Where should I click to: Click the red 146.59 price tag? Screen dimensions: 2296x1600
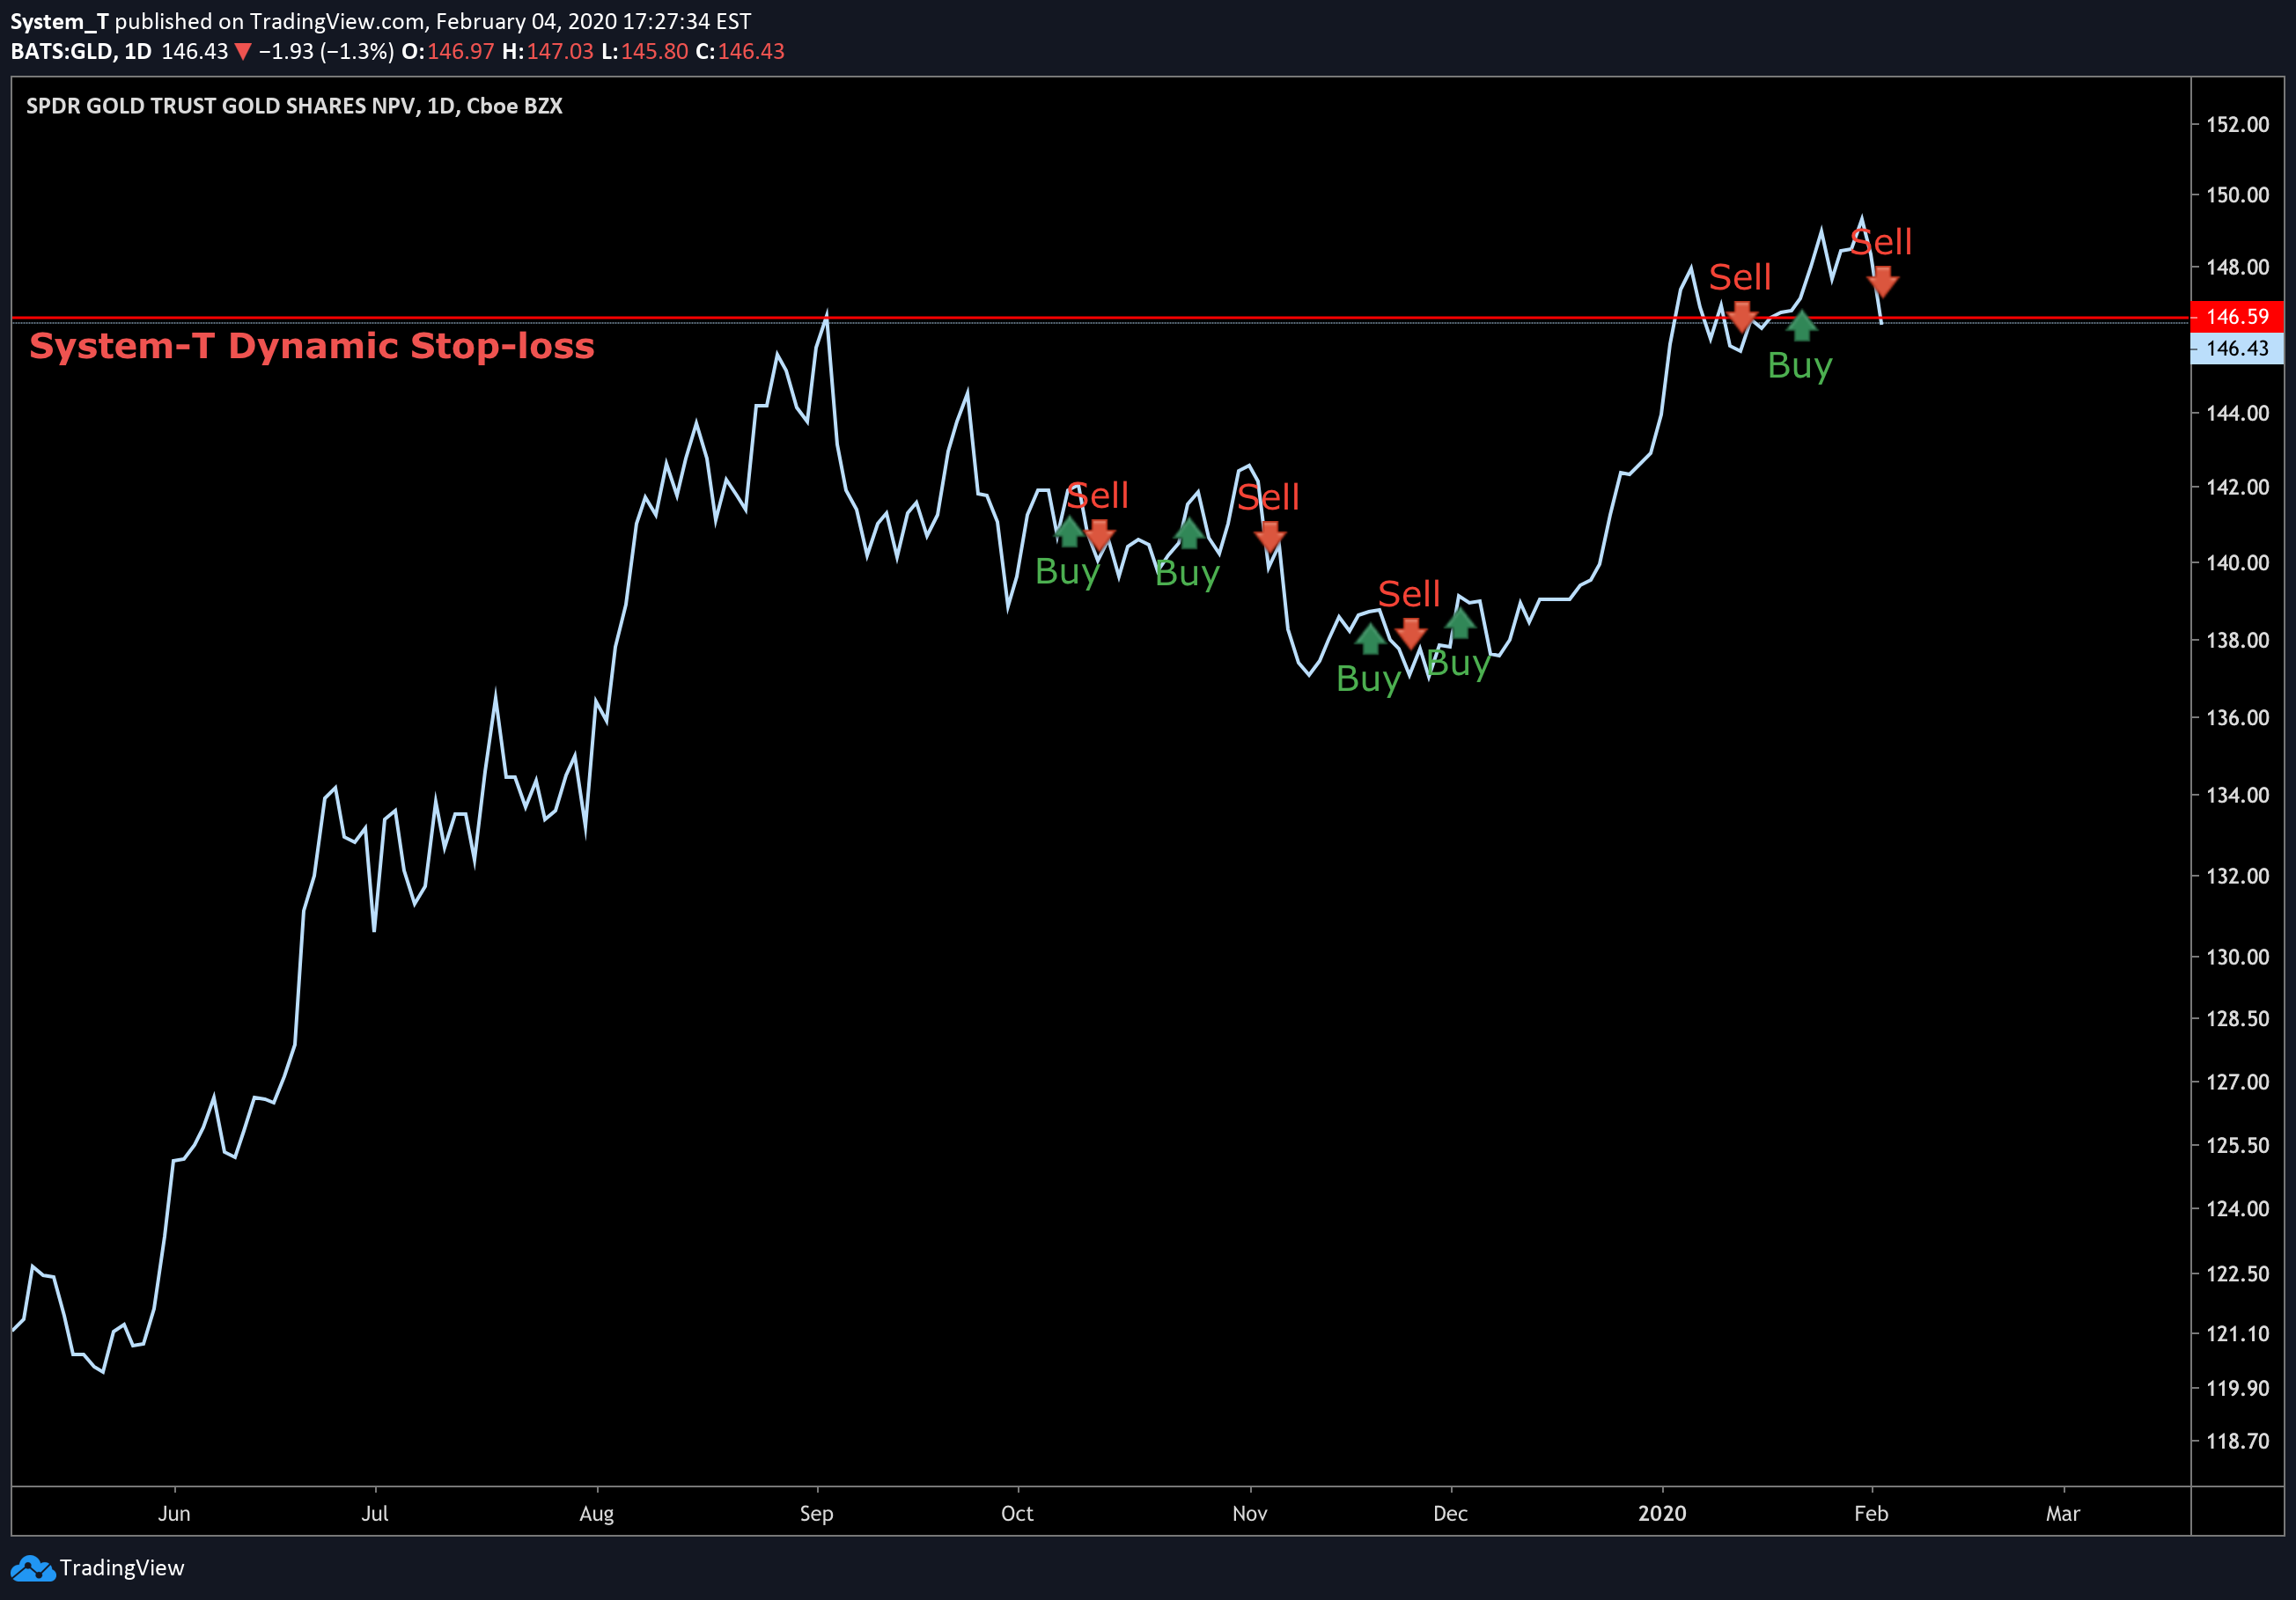pyautogui.click(x=2237, y=317)
